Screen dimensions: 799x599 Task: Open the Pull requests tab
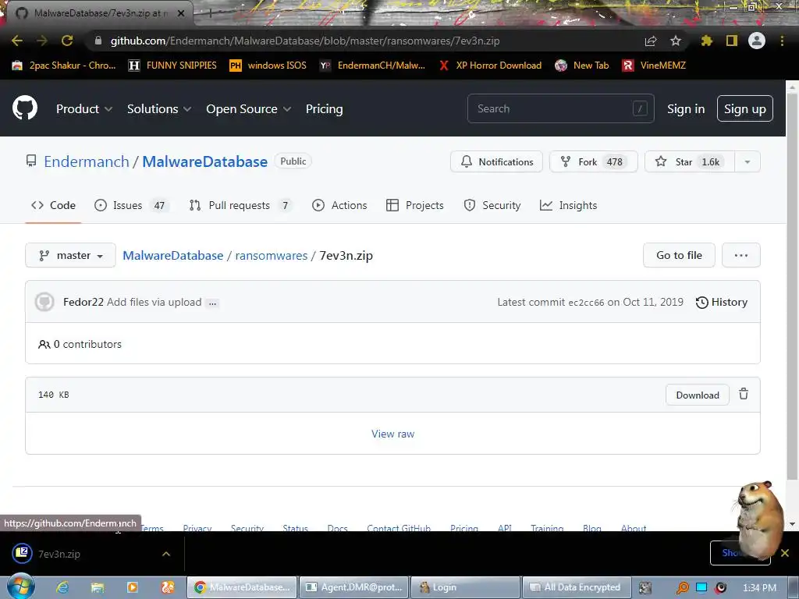(241, 205)
